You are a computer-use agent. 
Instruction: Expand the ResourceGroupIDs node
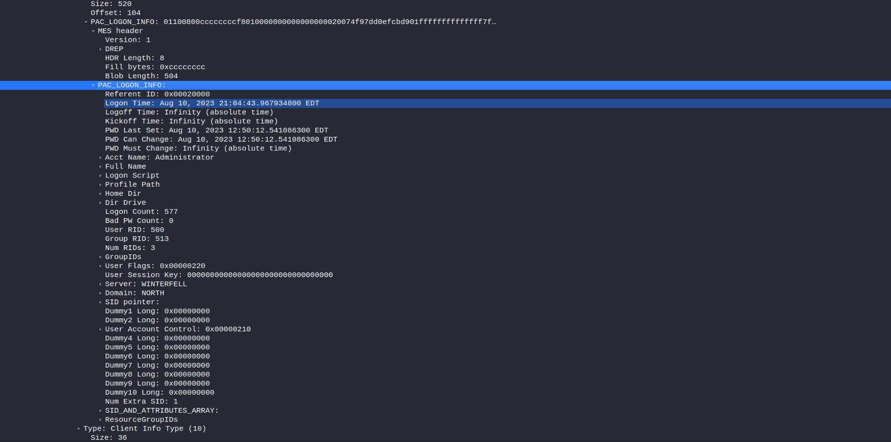[x=100, y=420]
